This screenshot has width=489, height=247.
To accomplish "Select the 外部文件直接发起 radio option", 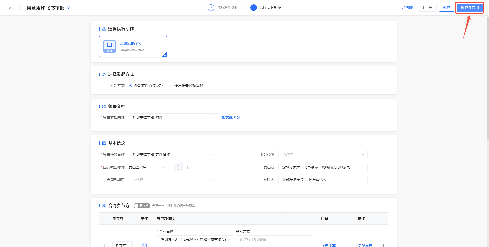I will click(x=130, y=85).
